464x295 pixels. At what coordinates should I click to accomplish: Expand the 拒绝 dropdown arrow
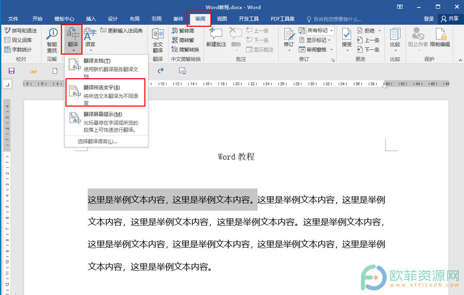[x=379, y=30]
